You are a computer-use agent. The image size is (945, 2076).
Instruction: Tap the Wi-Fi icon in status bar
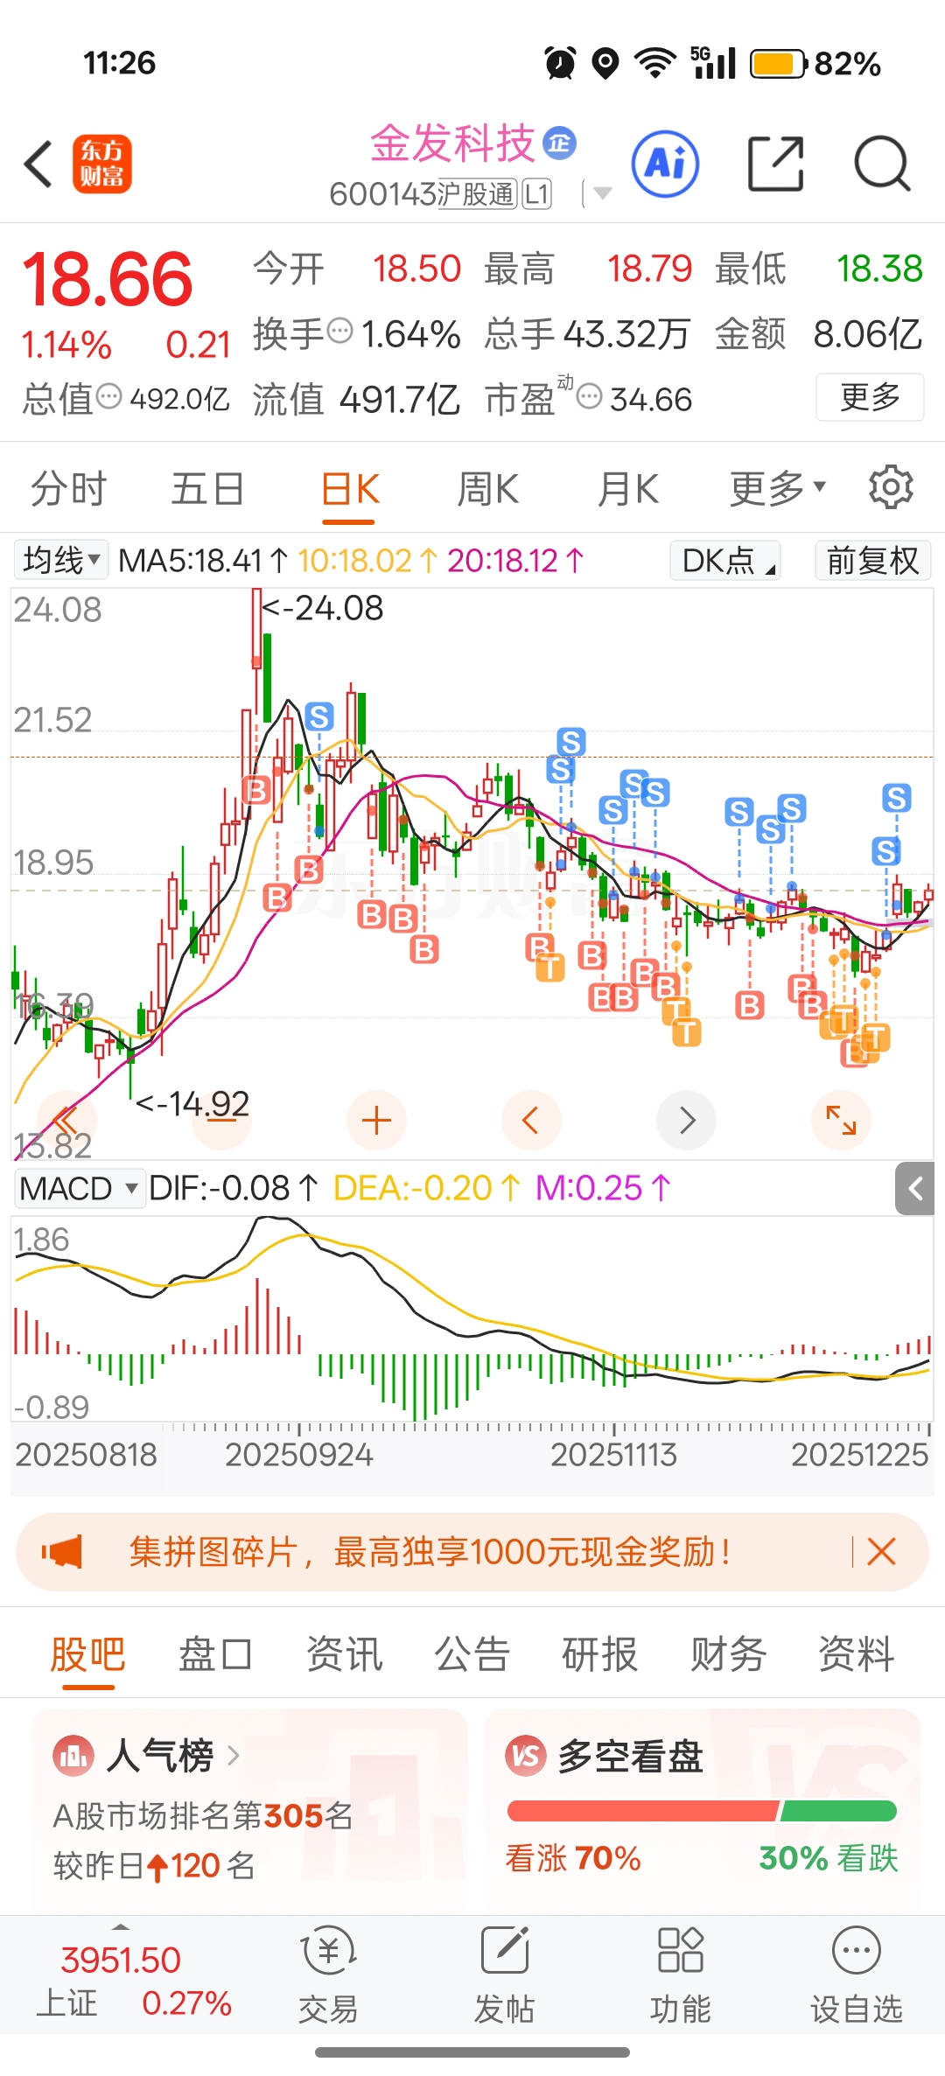pyautogui.click(x=655, y=63)
